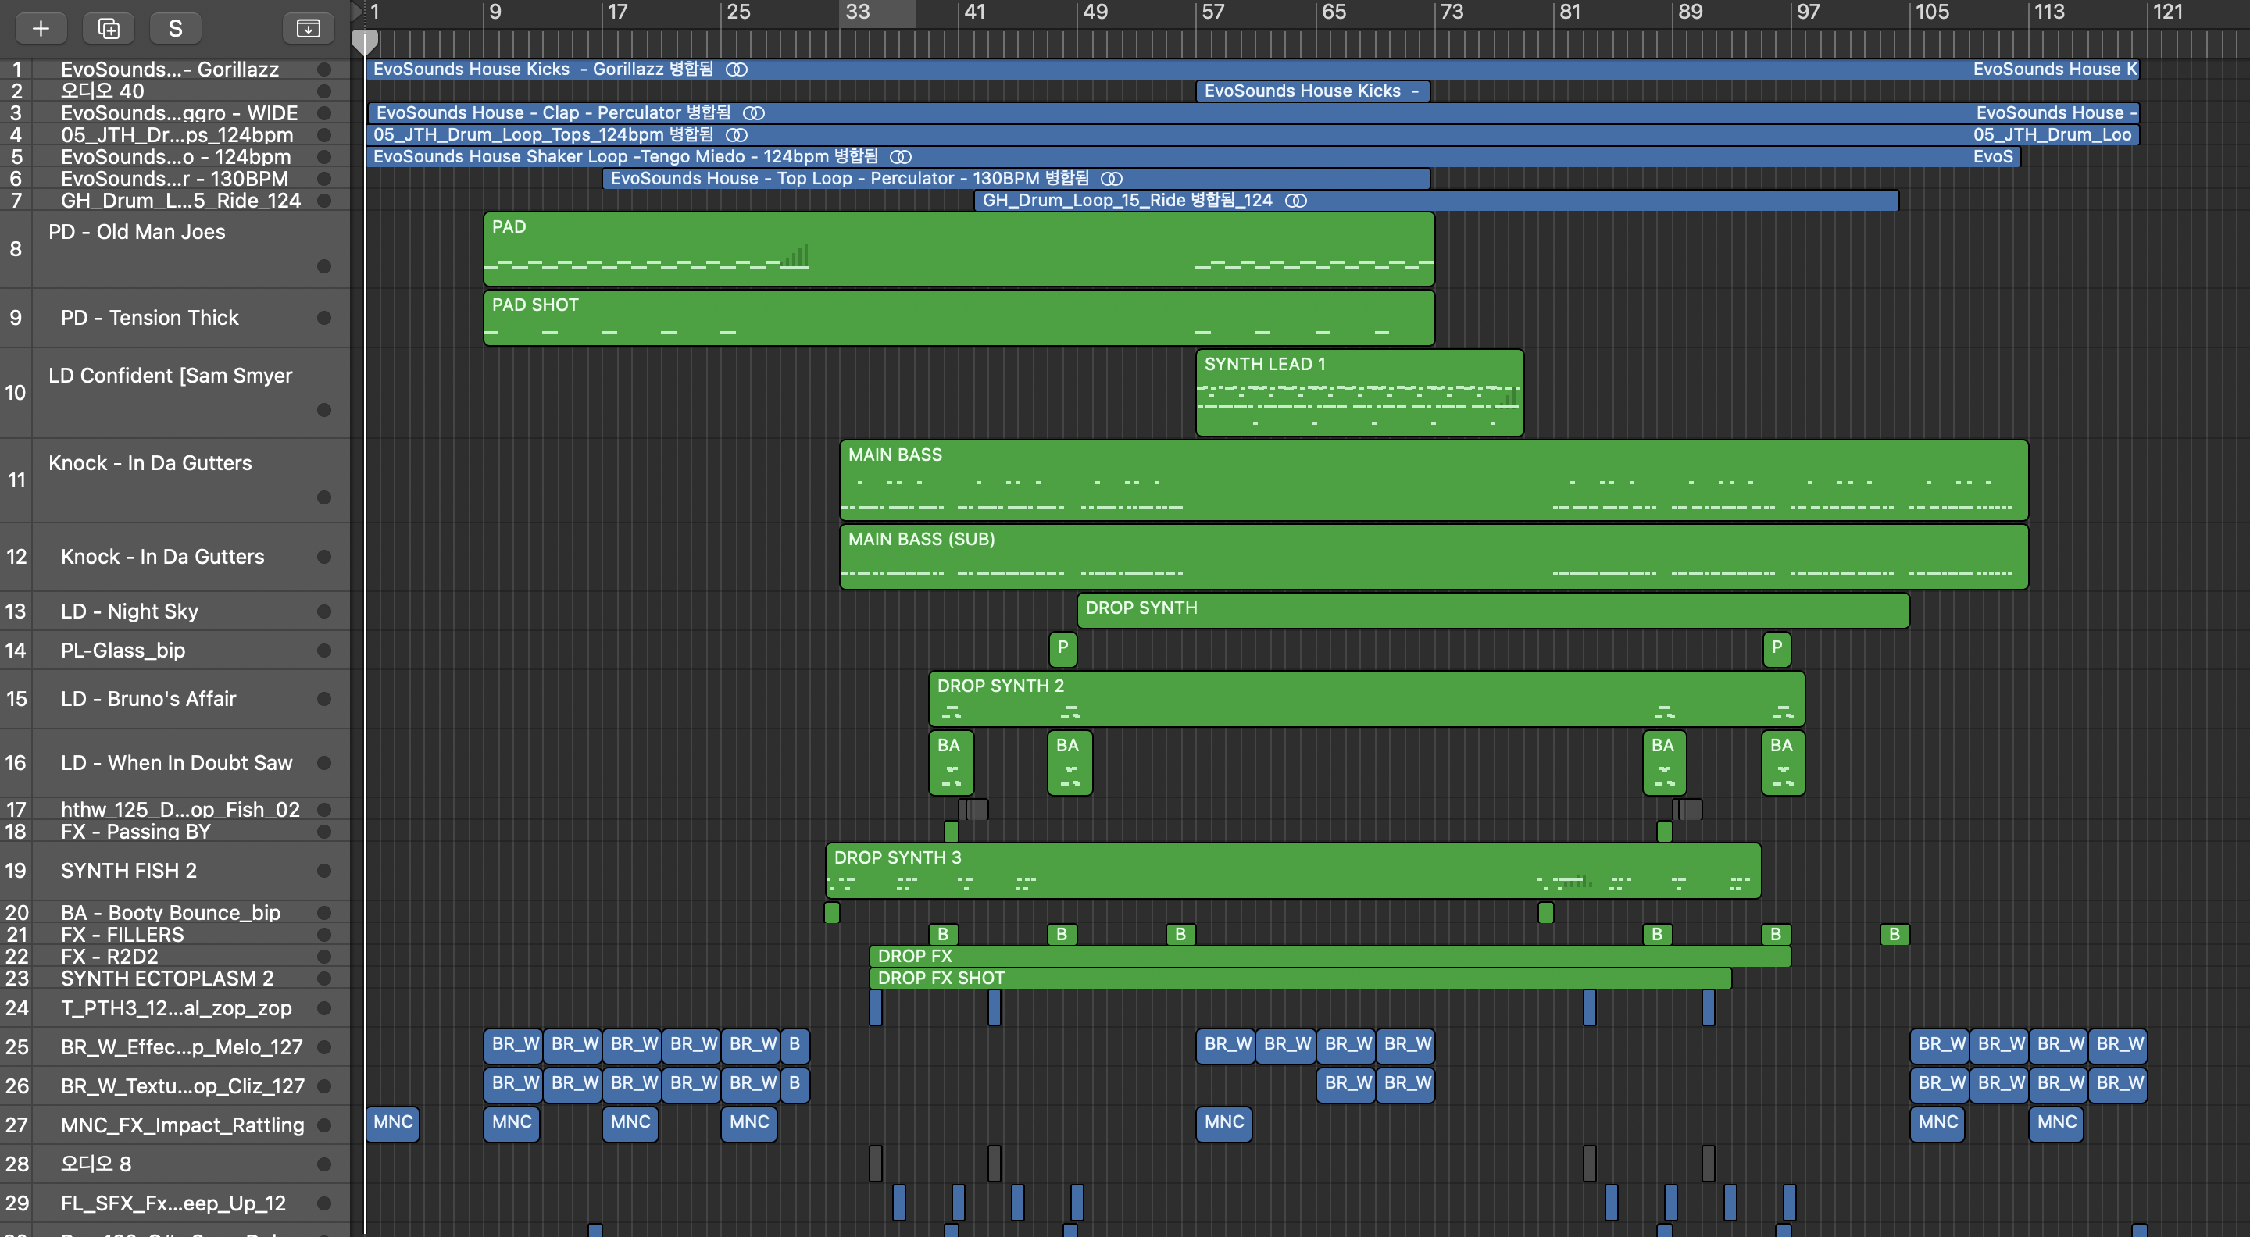
Task: Select the PAD SHOT region
Action: click(959, 318)
